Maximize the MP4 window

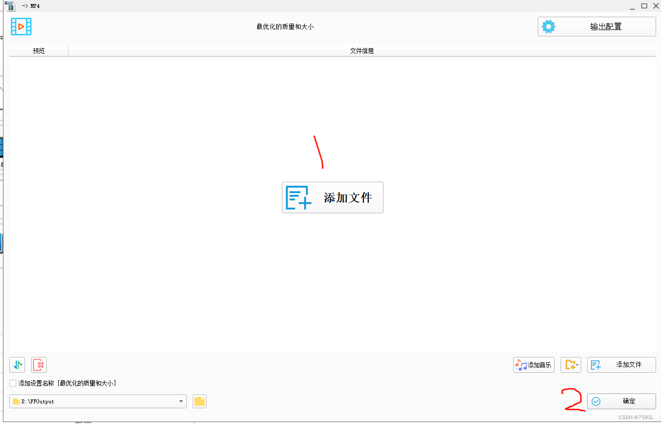click(644, 6)
